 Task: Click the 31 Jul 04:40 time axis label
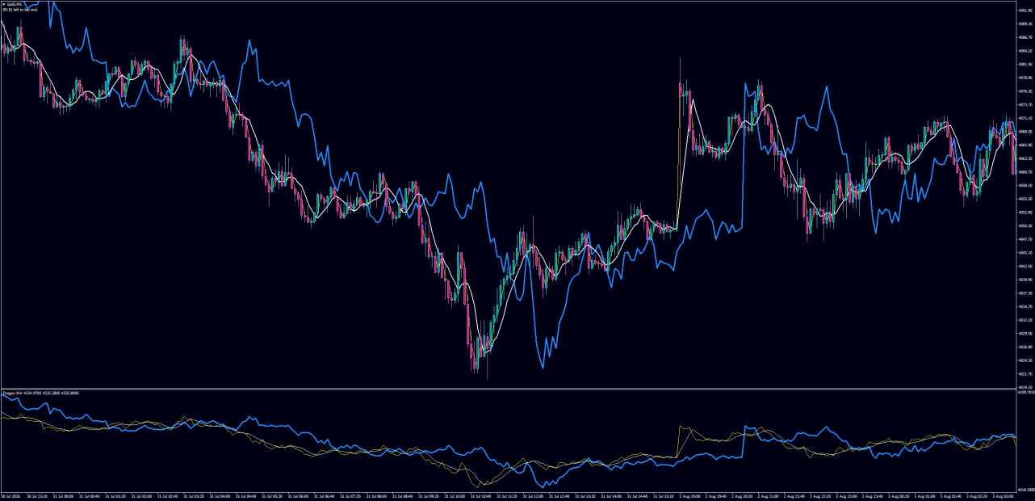246,496
